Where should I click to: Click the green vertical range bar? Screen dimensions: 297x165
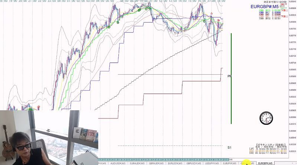[231, 78]
